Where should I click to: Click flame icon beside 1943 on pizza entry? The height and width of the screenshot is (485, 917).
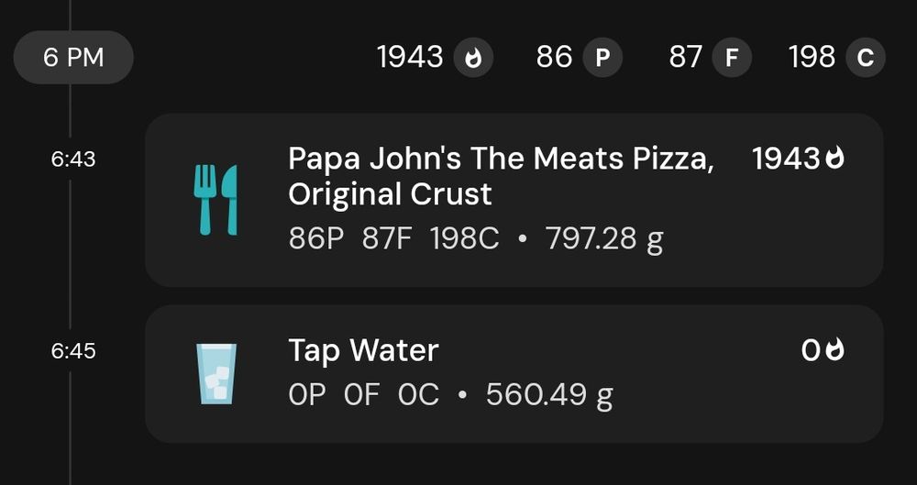point(834,159)
